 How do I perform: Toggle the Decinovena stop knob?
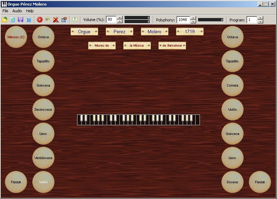click(43, 110)
